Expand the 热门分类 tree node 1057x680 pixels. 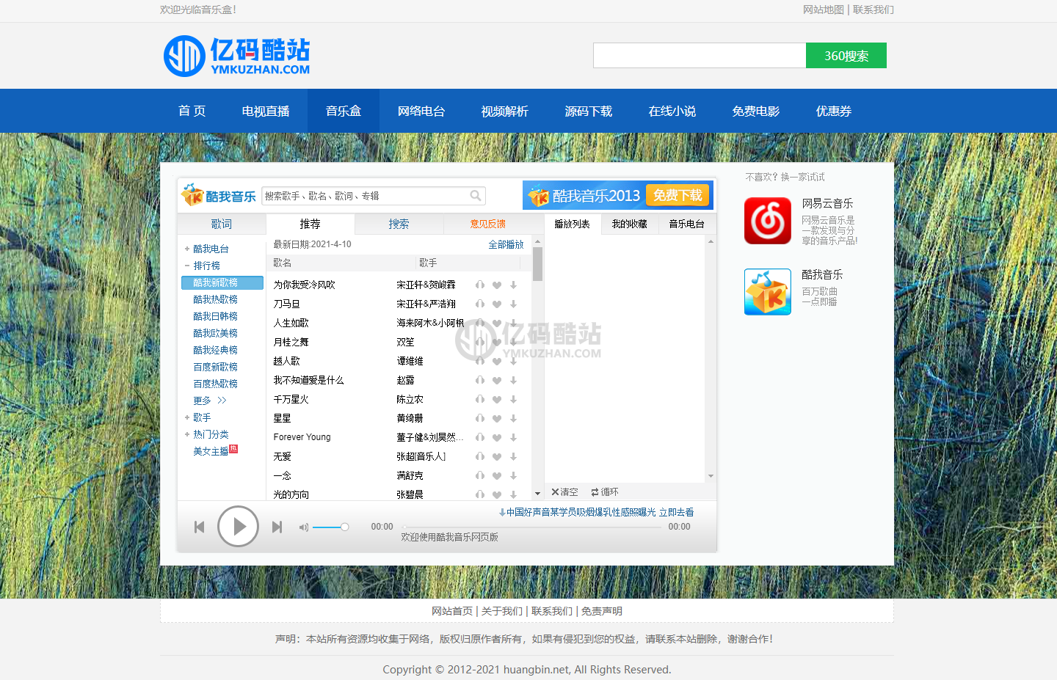(x=187, y=434)
